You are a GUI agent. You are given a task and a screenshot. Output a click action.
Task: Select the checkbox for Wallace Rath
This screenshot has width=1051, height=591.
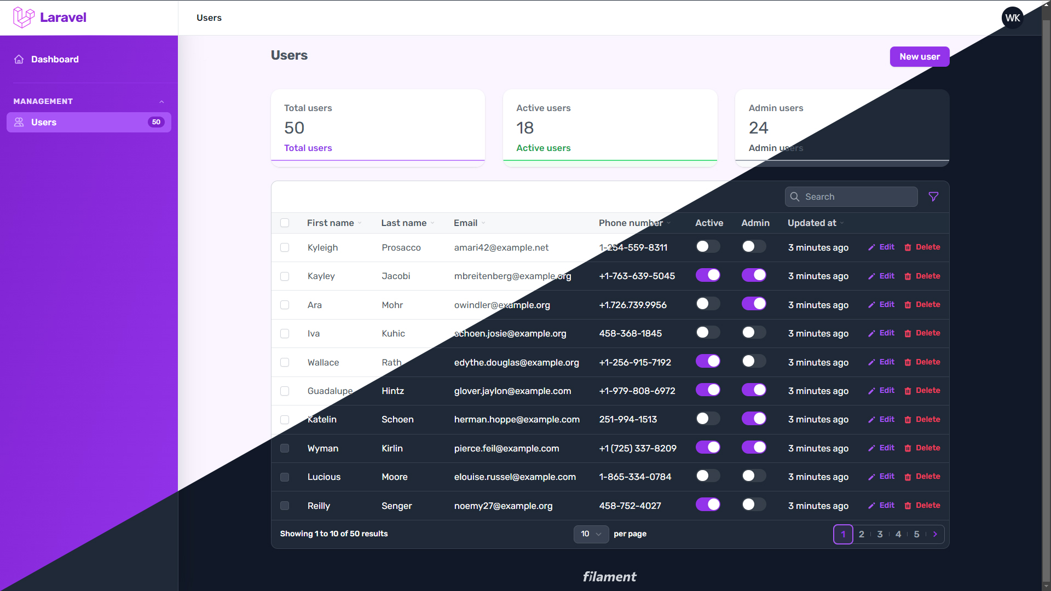tap(285, 362)
